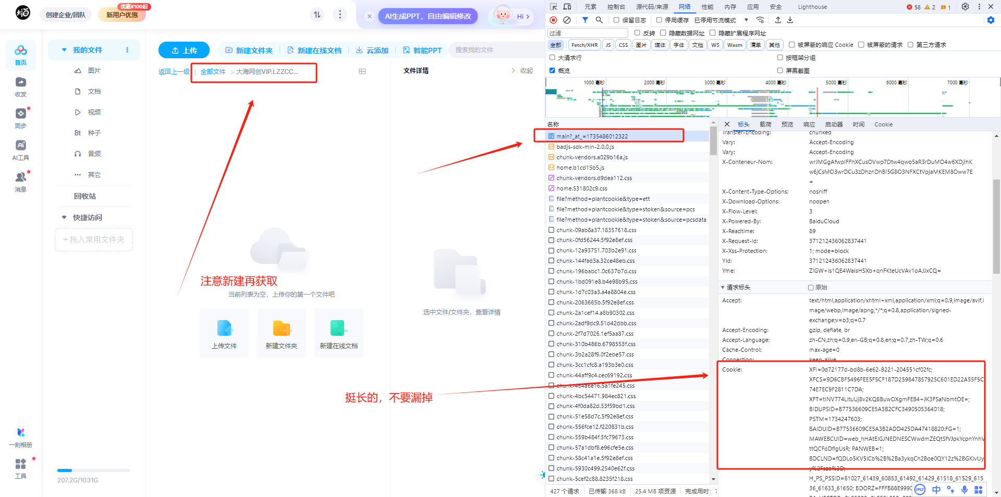This screenshot has height=497, width=1001.
Task: Stop network recording with the red record icon
Action: point(553,20)
